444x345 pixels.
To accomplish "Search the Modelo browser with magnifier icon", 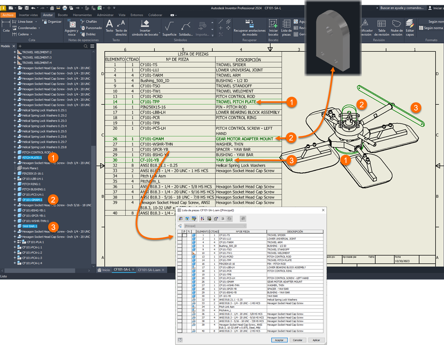I will click(86, 46).
